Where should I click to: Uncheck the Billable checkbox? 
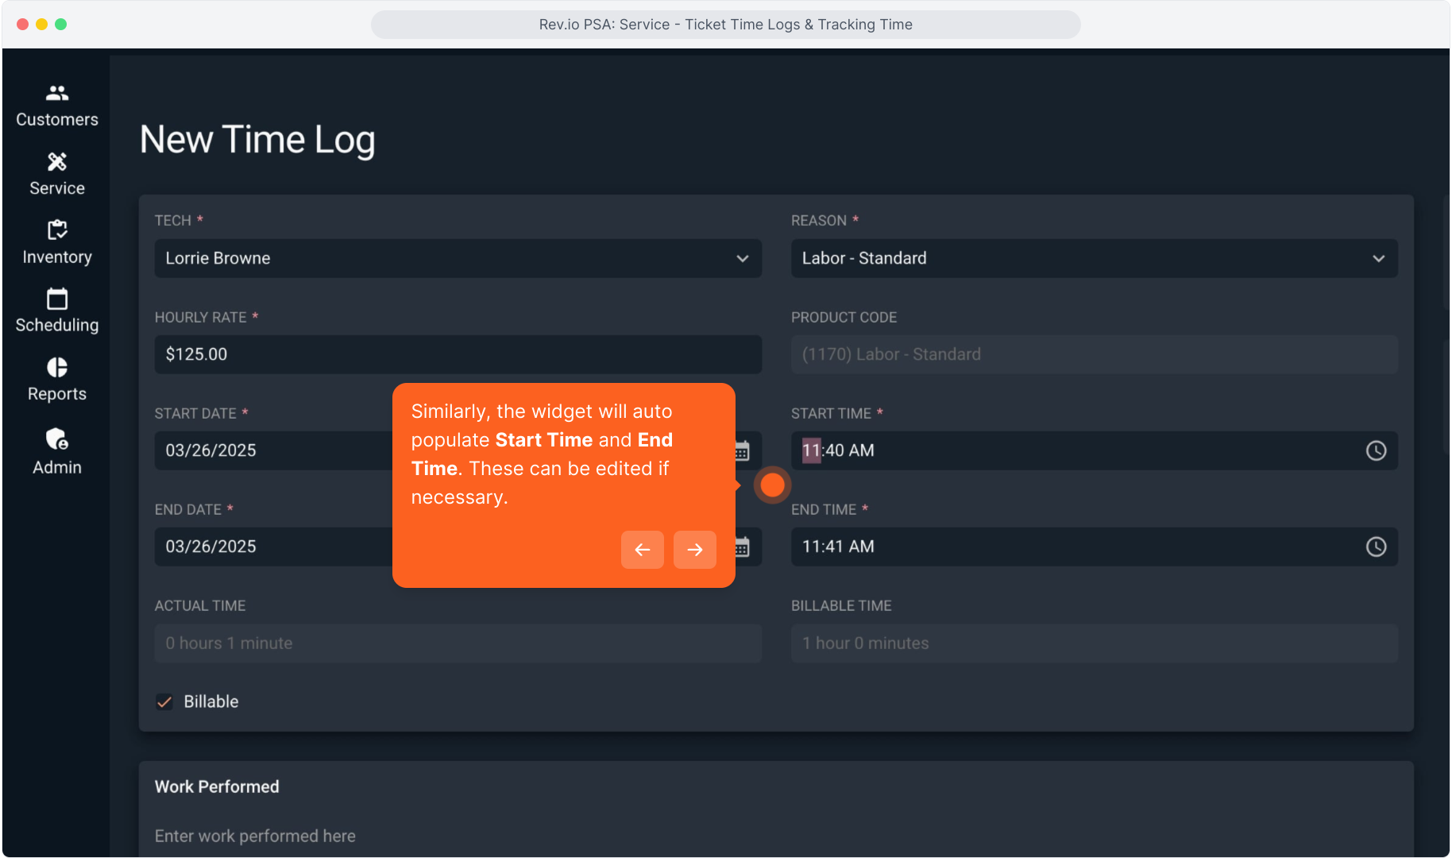point(164,702)
